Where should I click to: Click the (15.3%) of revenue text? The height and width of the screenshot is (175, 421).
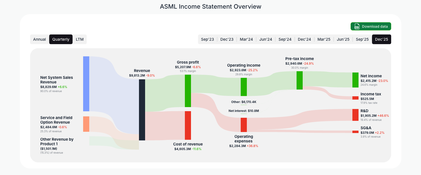(52, 153)
